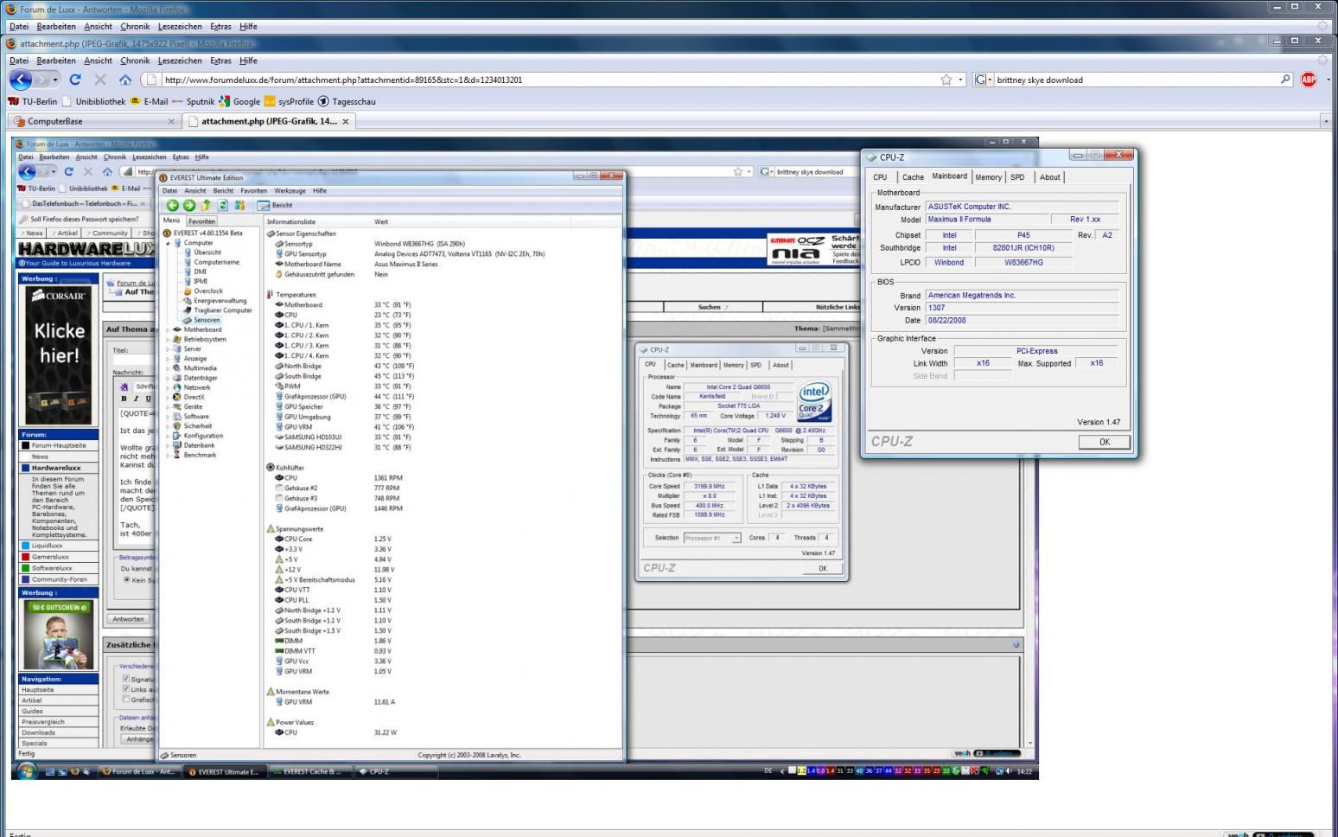The height and width of the screenshot is (837, 1338).
Task: Click EVEREST's green forward arrow toolbar icon
Action: 188,206
